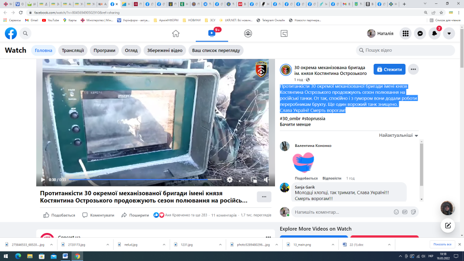Click the emoji icon in comment box
The height and width of the screenshot is (261, 464).
(x=396, y=212)
